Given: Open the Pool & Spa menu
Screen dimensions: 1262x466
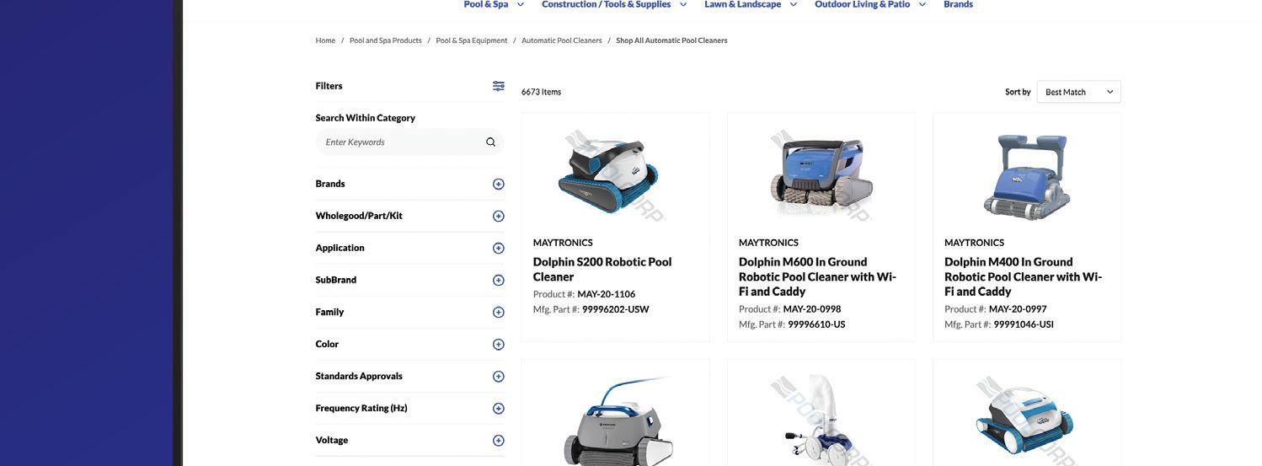Looking at the screenshot, I should point(494,4).
